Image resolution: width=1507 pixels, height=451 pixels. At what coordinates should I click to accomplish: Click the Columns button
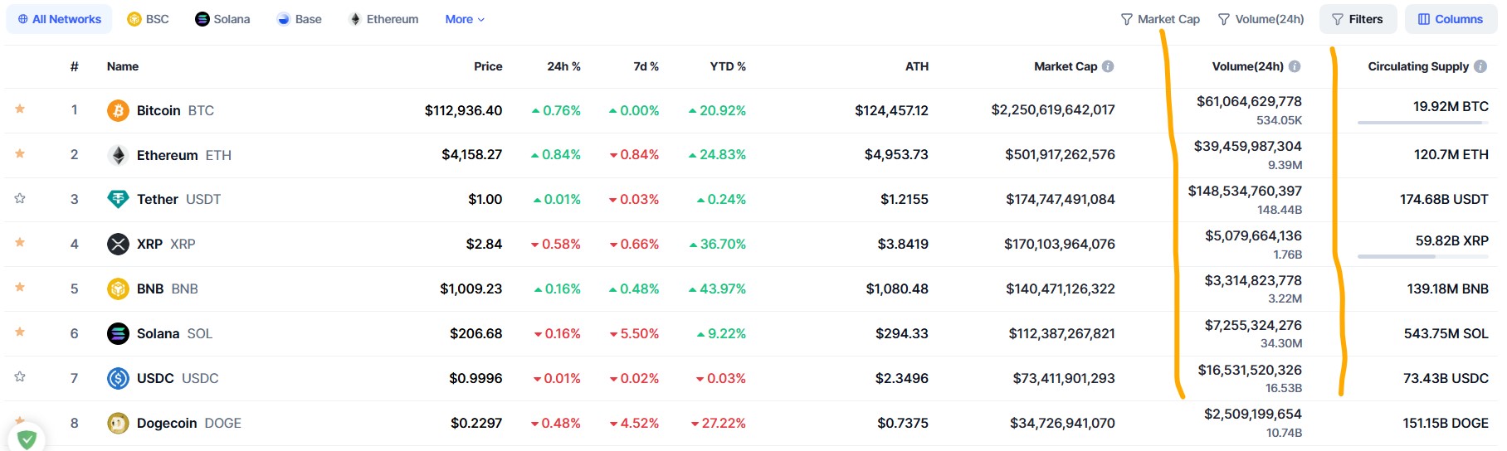point(1450,19)
